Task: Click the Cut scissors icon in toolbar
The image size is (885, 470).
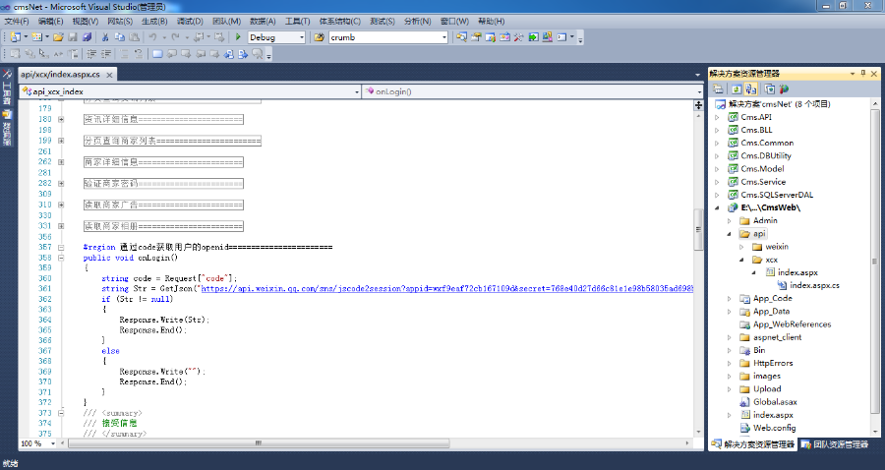Action: tap(105, 37)
